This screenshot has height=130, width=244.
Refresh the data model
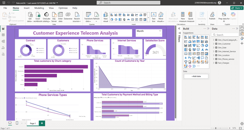coord(97,17)
